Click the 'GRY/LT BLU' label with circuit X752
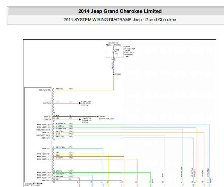 point(60,147)
